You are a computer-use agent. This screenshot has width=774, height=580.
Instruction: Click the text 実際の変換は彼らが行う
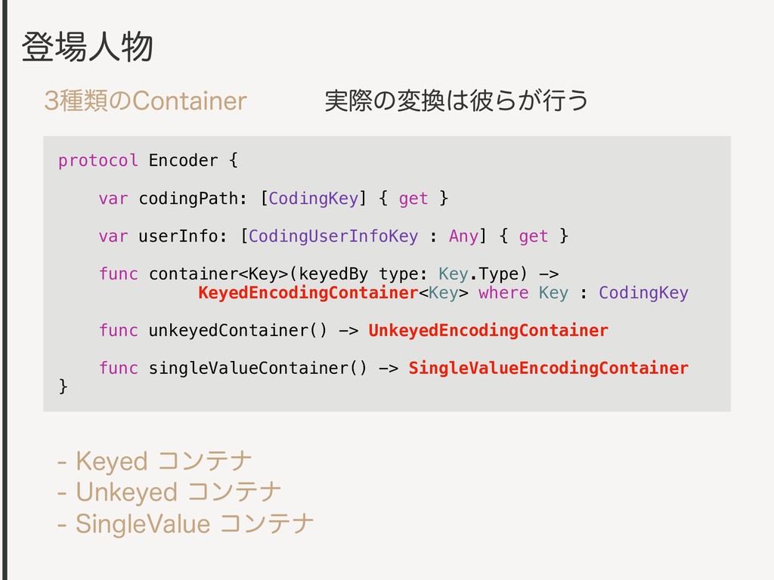click(456, 100)
